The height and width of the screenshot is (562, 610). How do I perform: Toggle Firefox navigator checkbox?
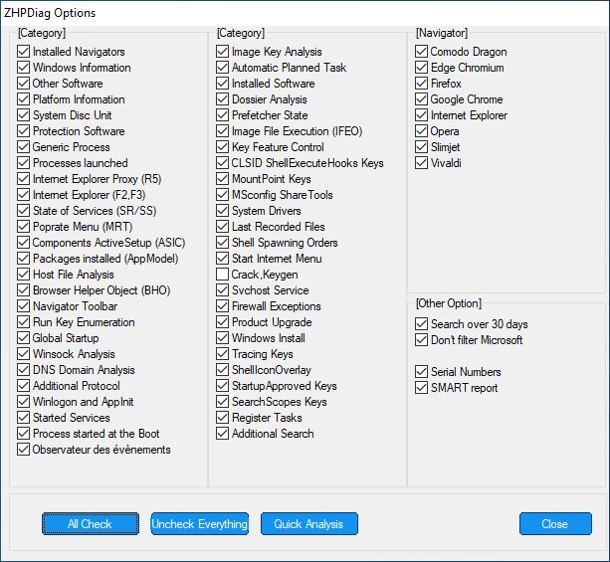pos(421,84)
